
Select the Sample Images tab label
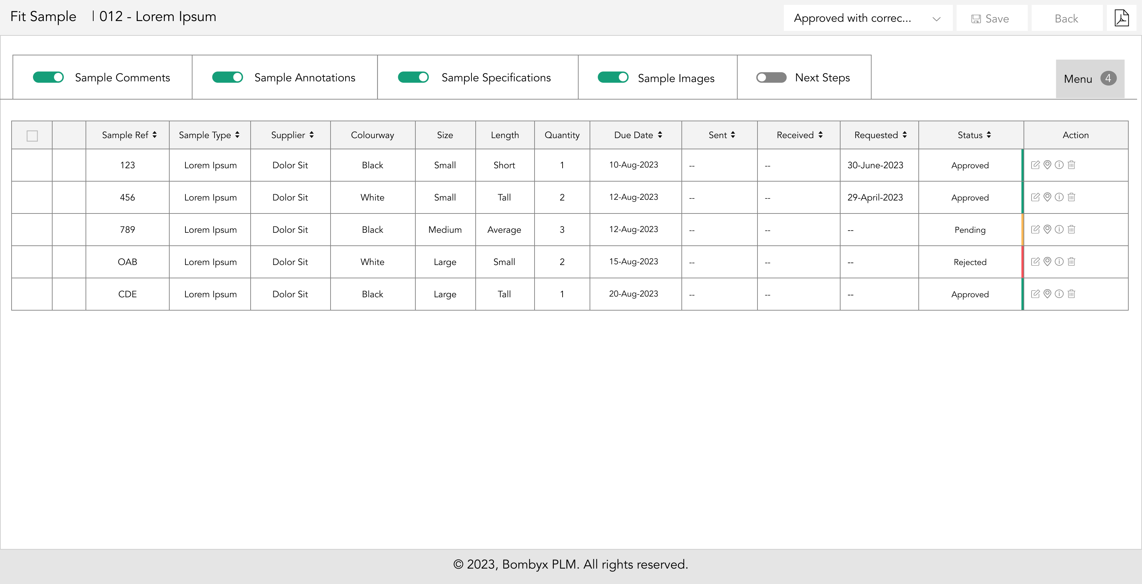coord(676,78)
